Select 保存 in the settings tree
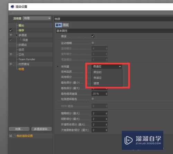 [21, 30]
